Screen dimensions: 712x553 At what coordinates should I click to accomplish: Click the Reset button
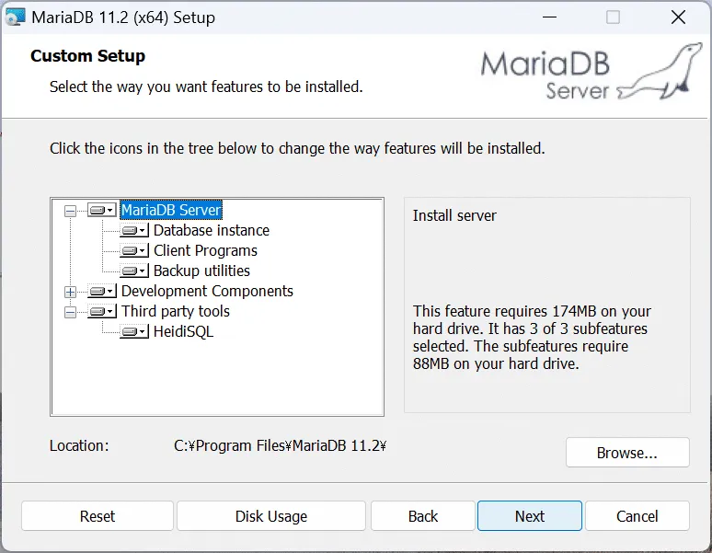click(98, 516)
